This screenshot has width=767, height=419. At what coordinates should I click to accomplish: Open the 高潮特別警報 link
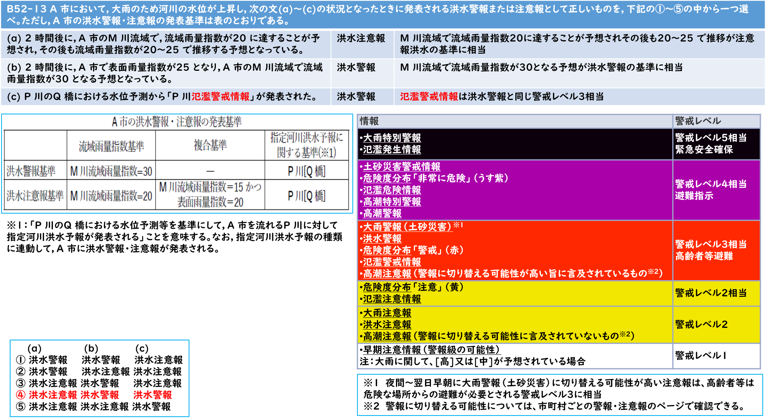coord(392,202)
